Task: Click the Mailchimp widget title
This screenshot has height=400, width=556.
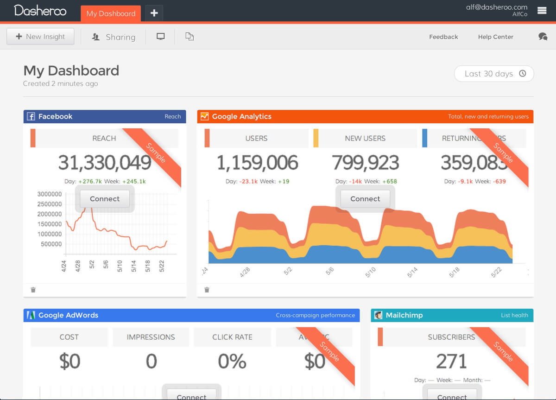Action: pyautogui.click(x=404, y=315)
